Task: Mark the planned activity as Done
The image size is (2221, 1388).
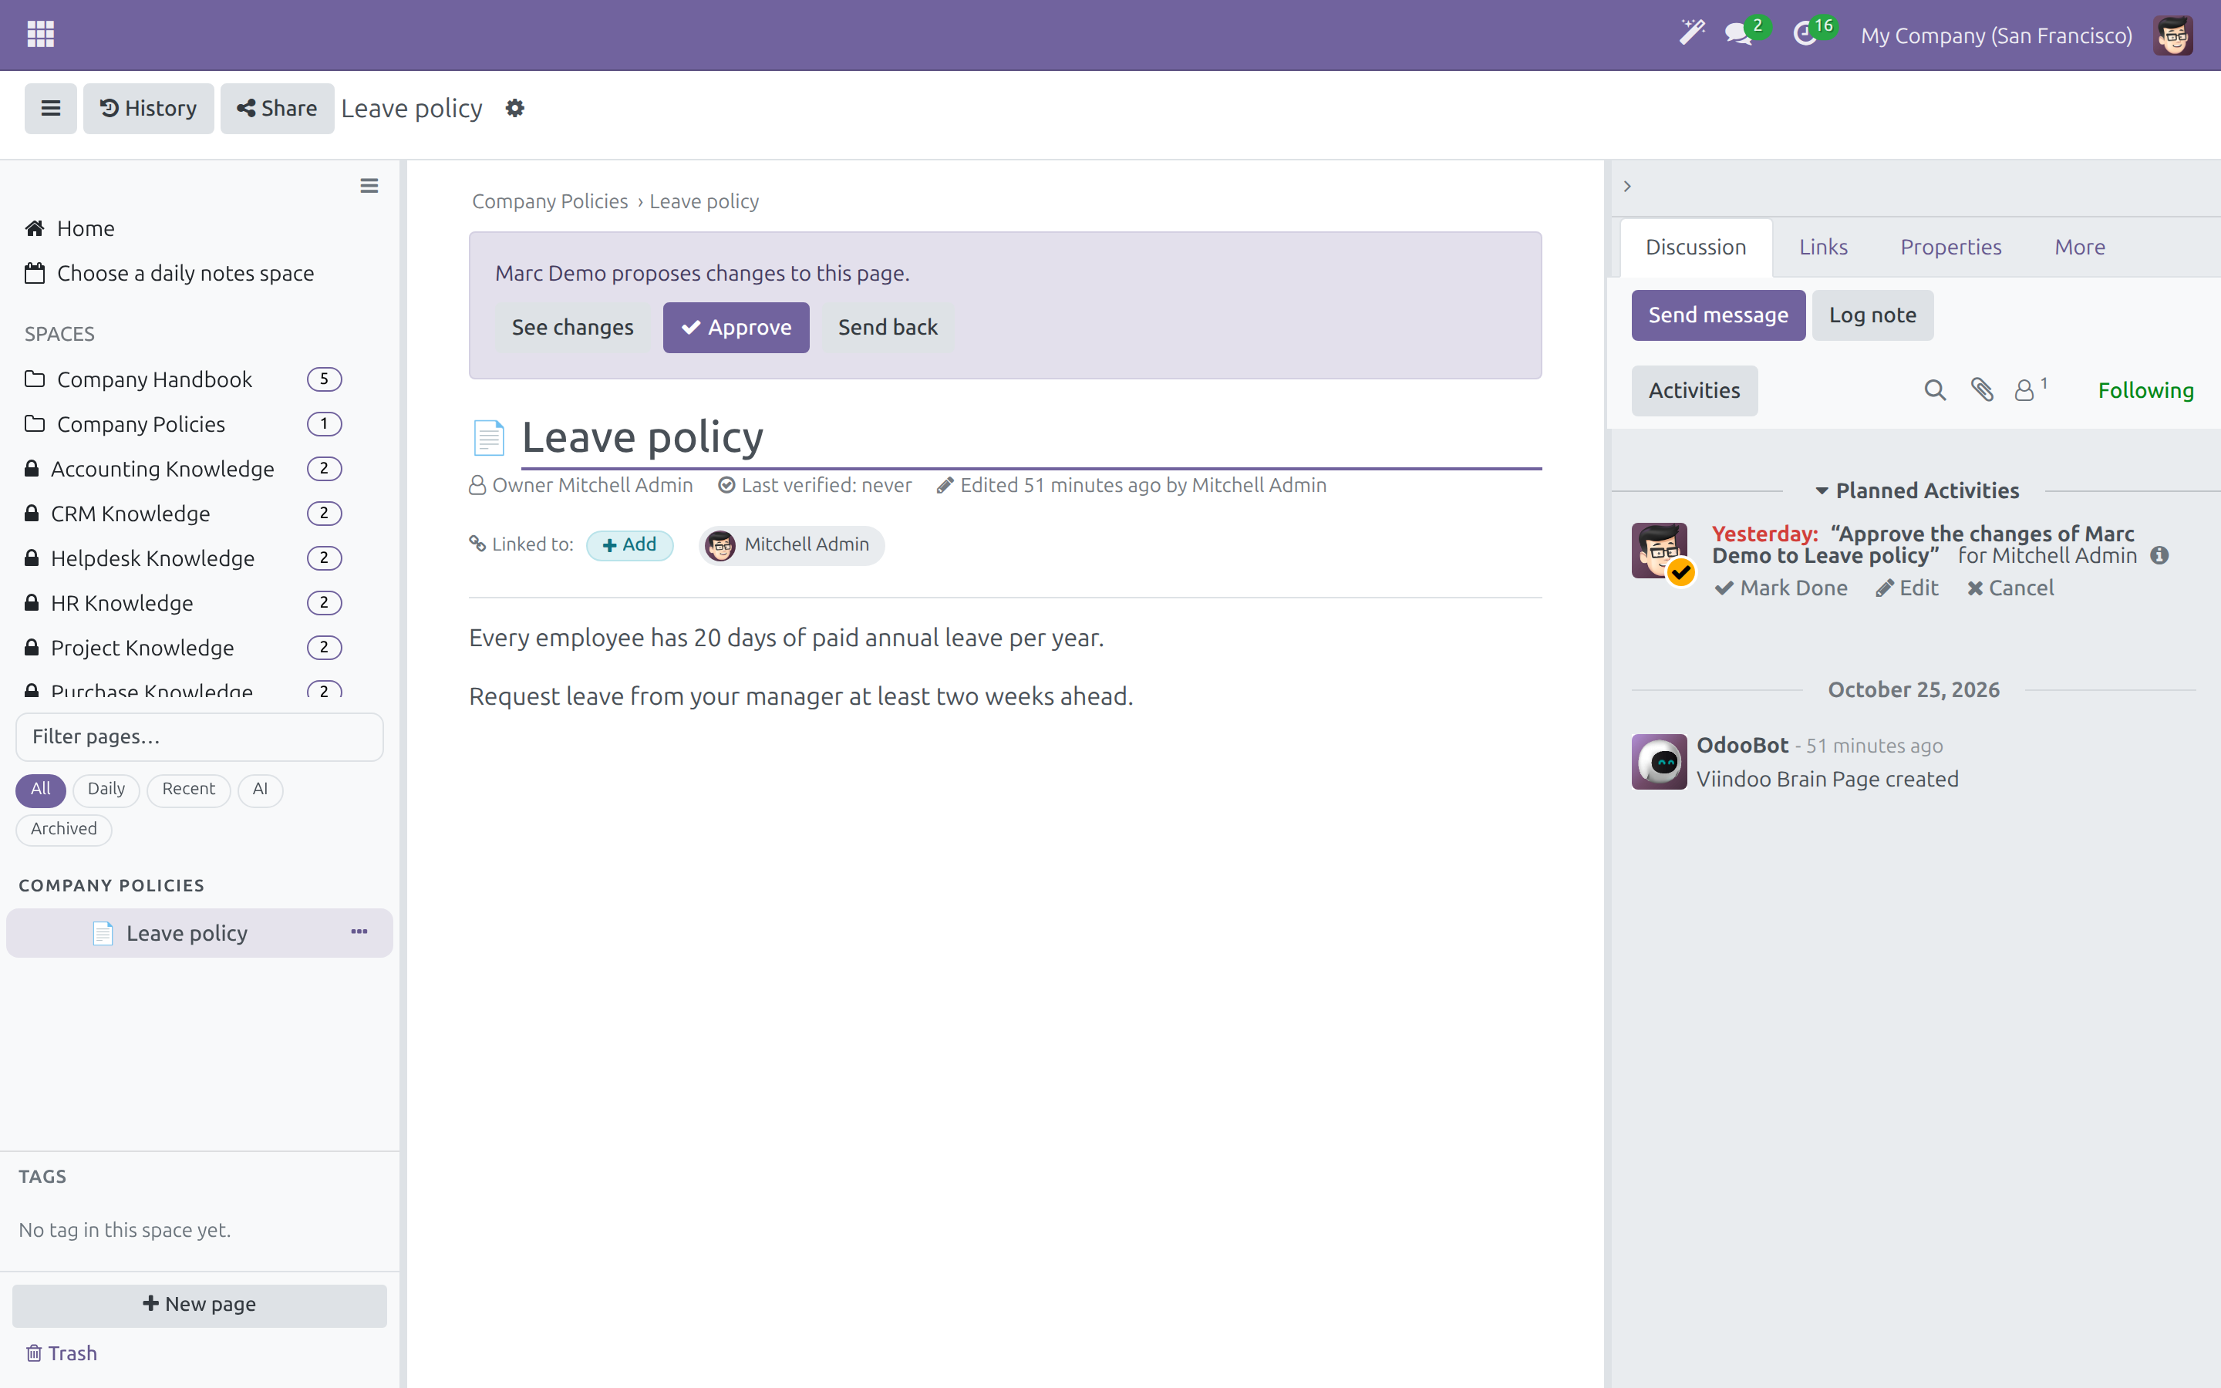Action: (x=1781, y=588)
